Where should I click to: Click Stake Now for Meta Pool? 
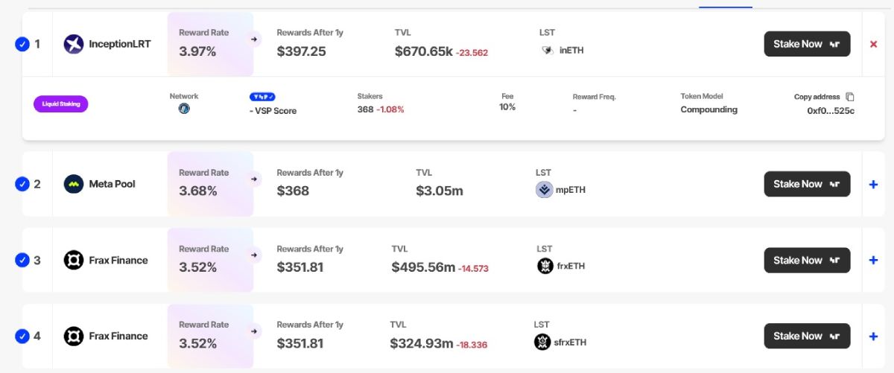[x=807, y=184]
